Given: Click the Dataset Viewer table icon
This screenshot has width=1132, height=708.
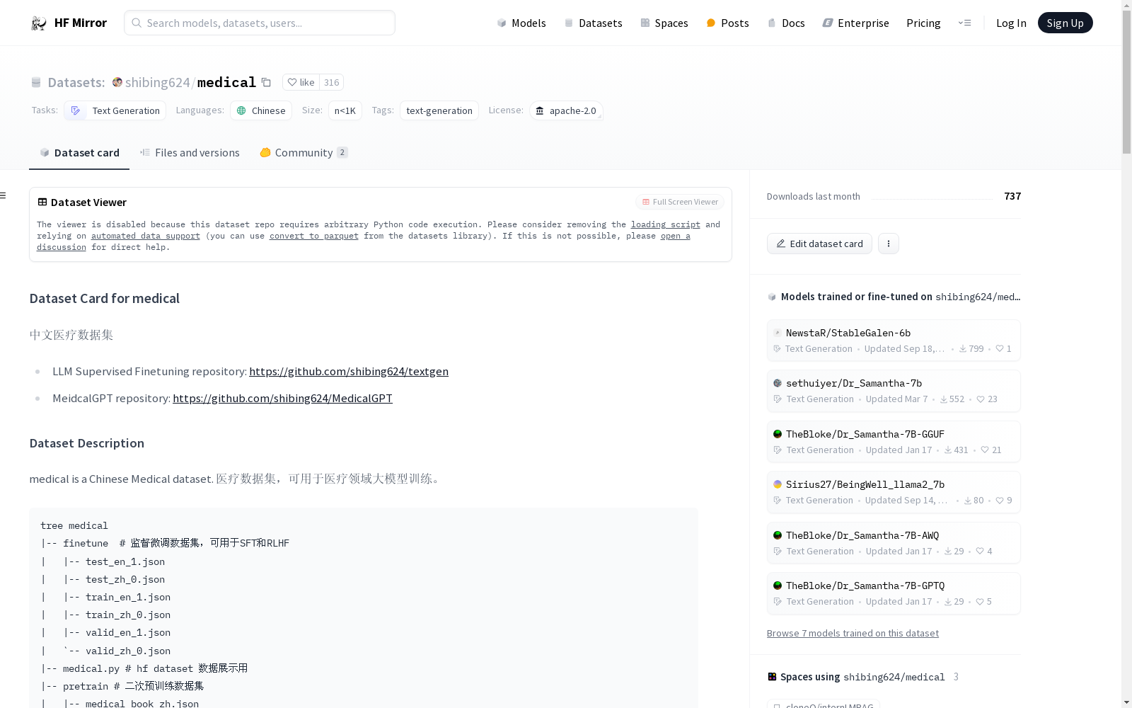Looking at the screenshot, I should click(x=42, y=202).
